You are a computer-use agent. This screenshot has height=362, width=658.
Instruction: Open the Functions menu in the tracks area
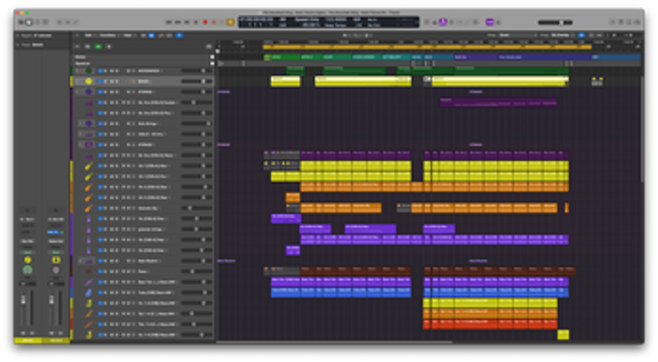(x=109, y=35)
